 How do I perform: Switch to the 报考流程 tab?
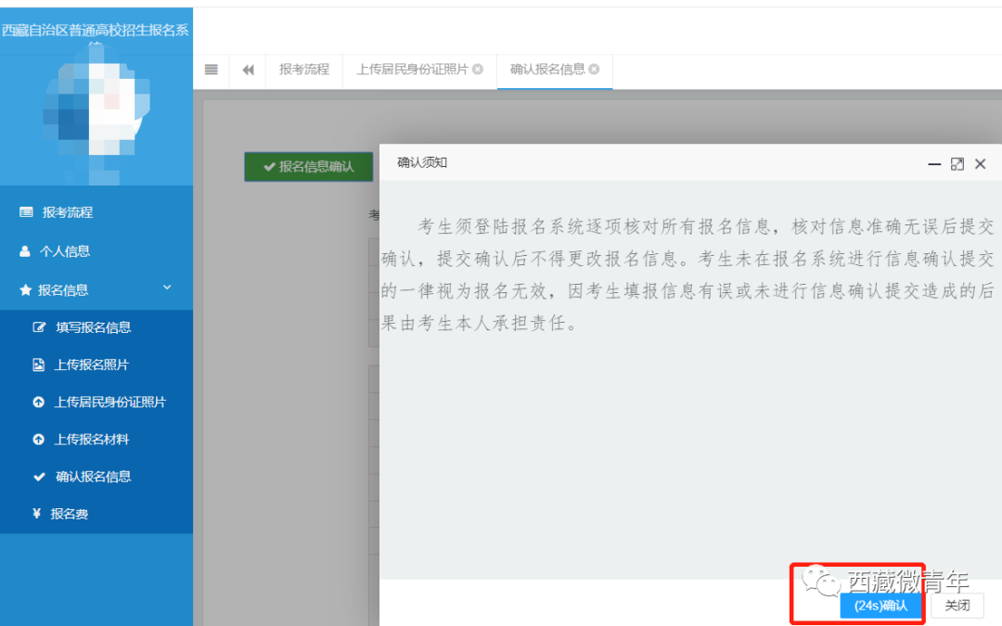click(304, 70)
